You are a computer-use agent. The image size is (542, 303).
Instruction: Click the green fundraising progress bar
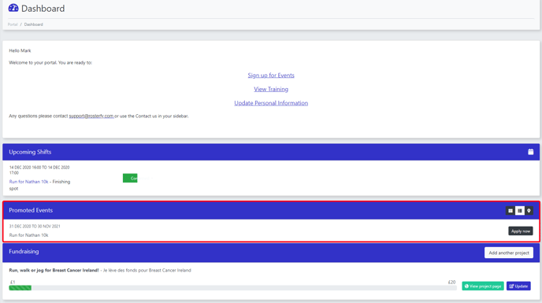(x=20, y=288)
